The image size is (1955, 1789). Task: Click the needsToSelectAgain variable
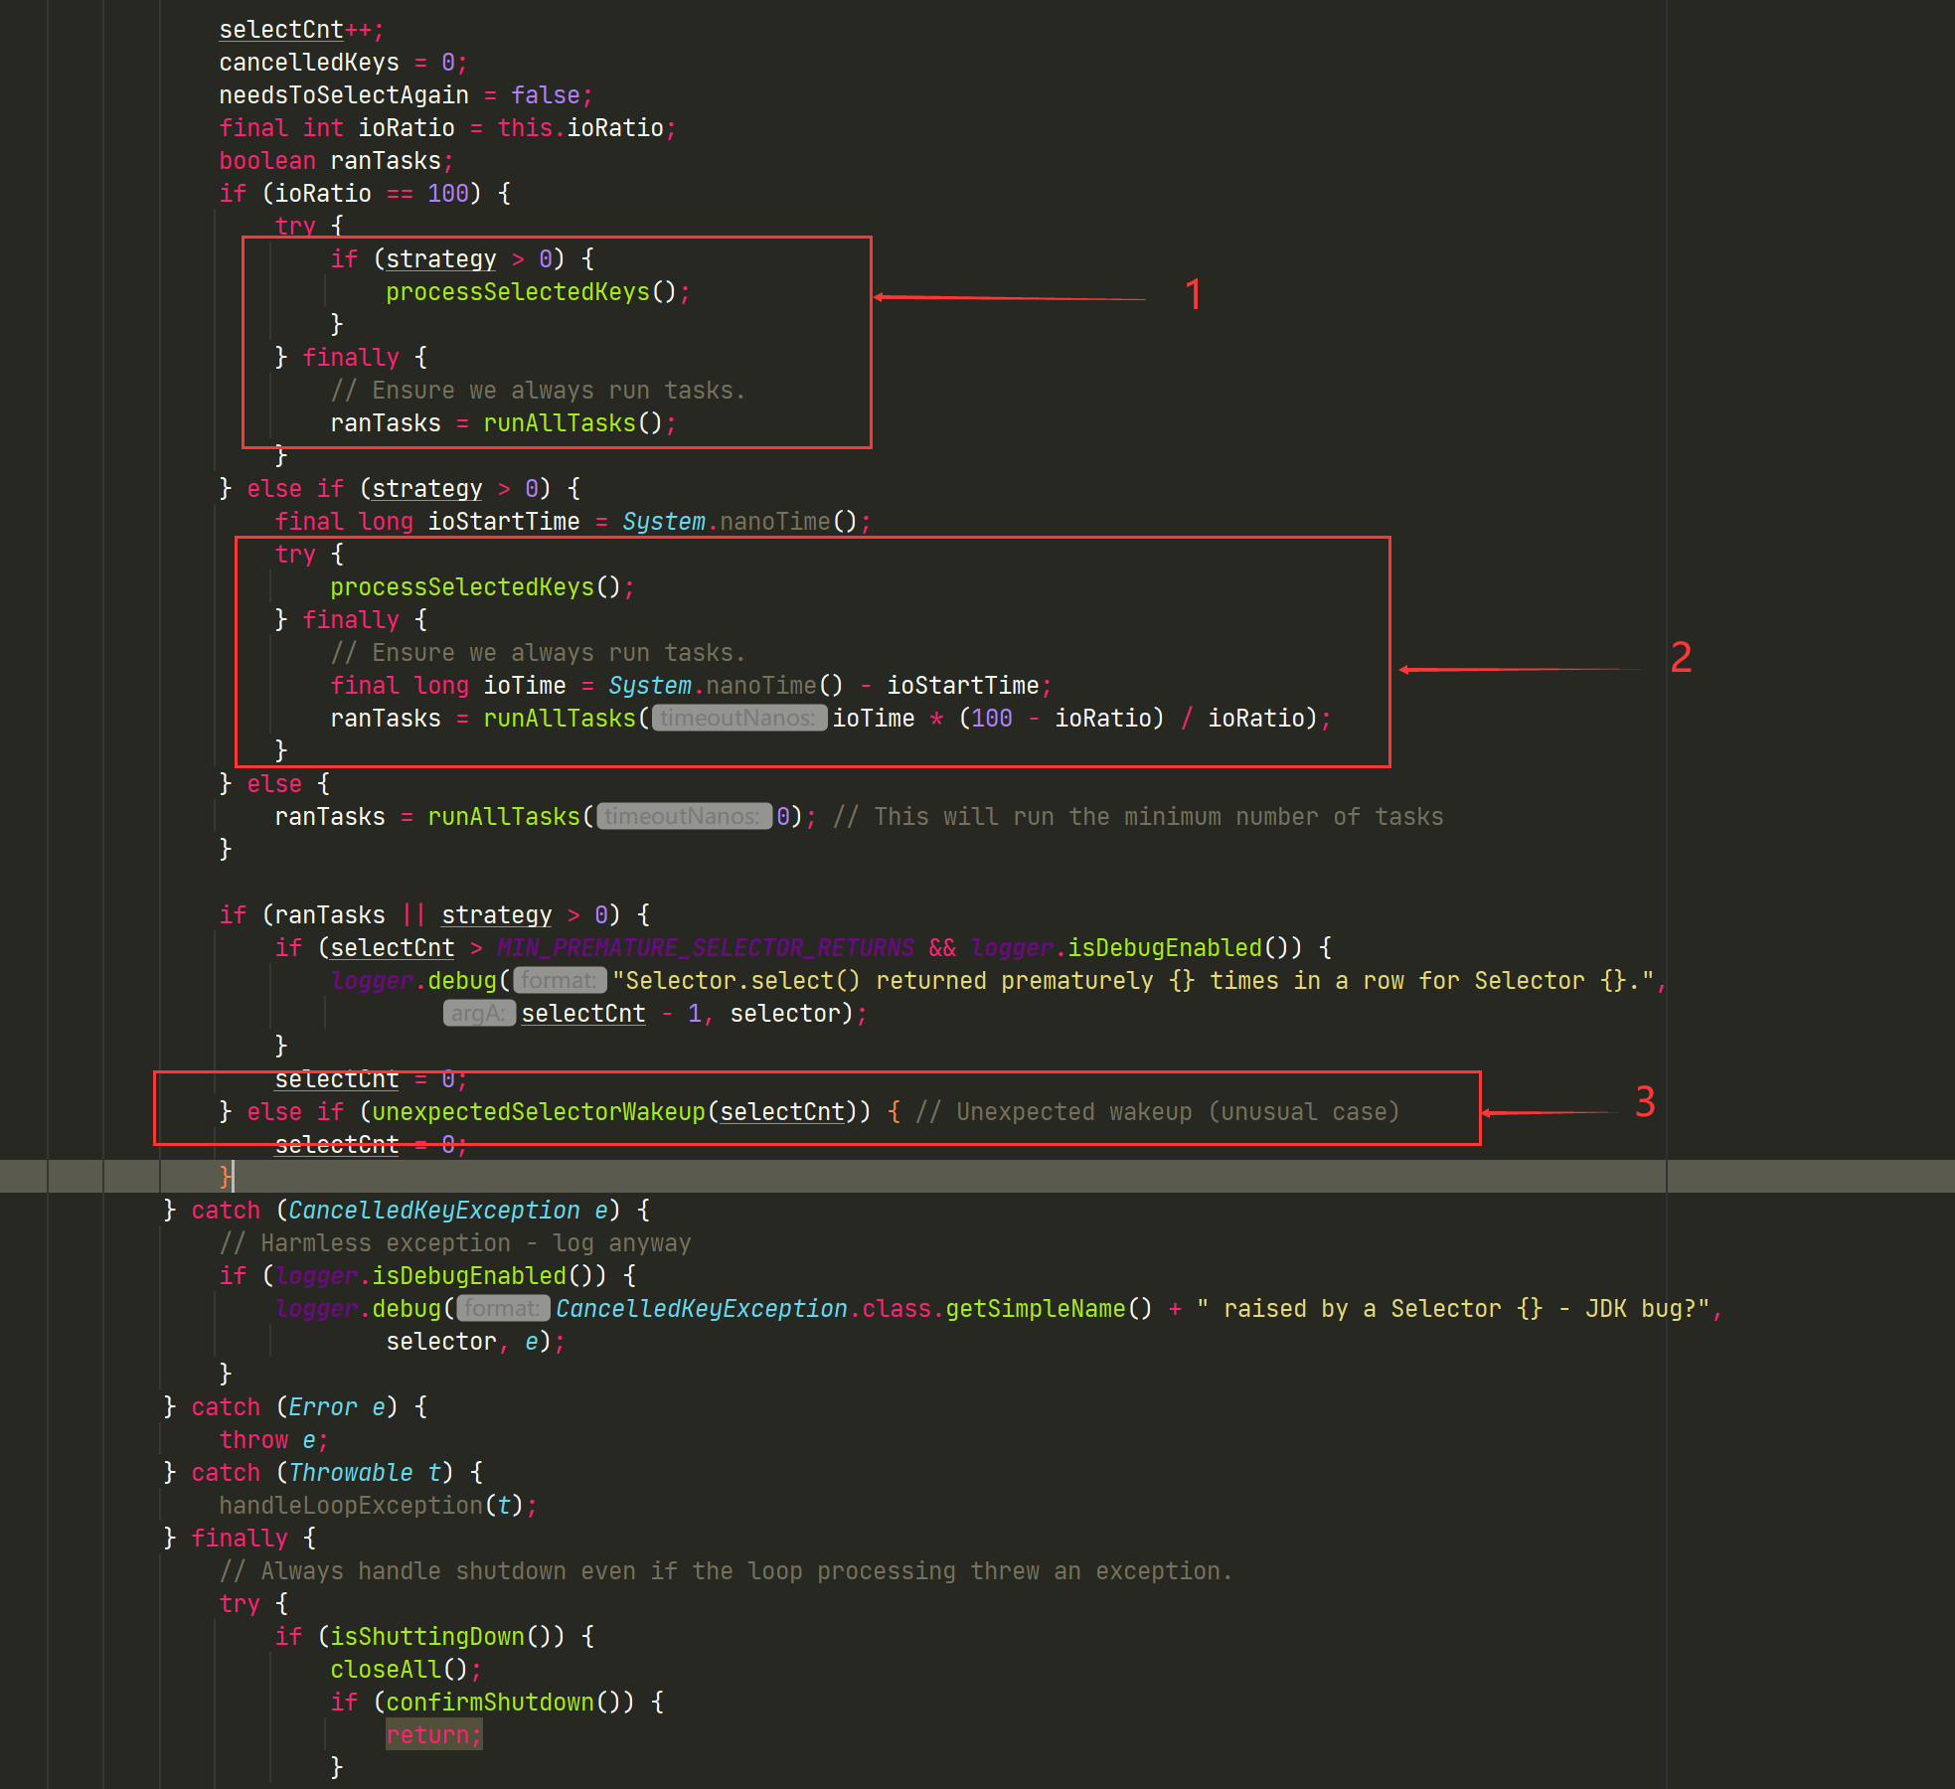[343, 95]
